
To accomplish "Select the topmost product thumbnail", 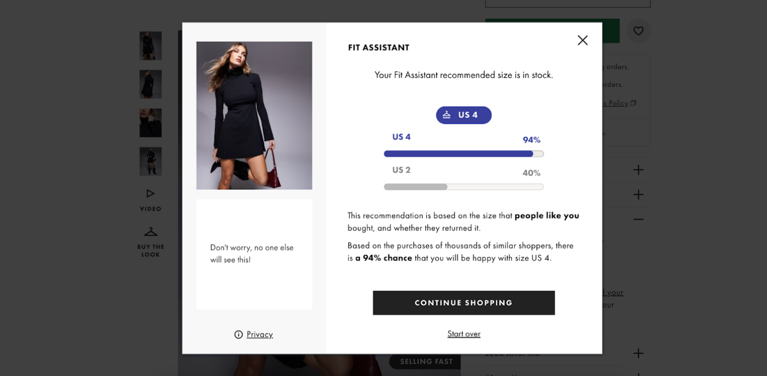I will coord(150,45).
